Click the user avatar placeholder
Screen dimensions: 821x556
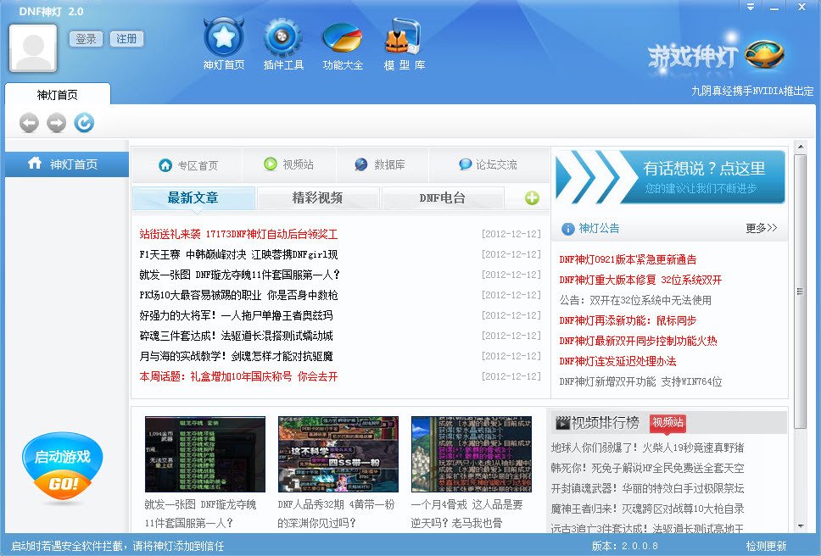pyautogui.click(x=33, y=48)
